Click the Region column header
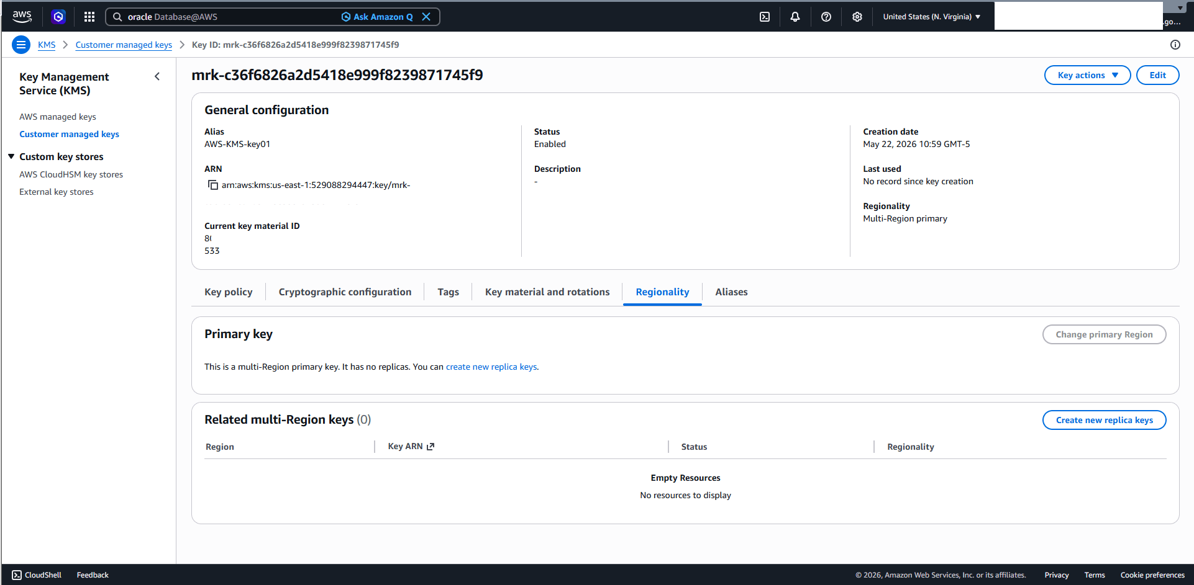Screen dimensions: 1194x585 click(220, 447)
